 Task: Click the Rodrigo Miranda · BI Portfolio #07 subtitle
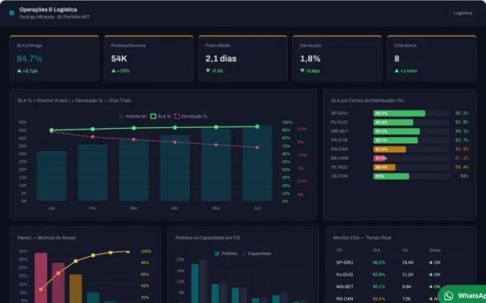pyautogui.click(x=55, y=17)
